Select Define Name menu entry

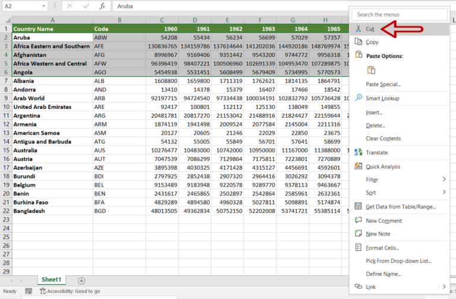(384, 274)
